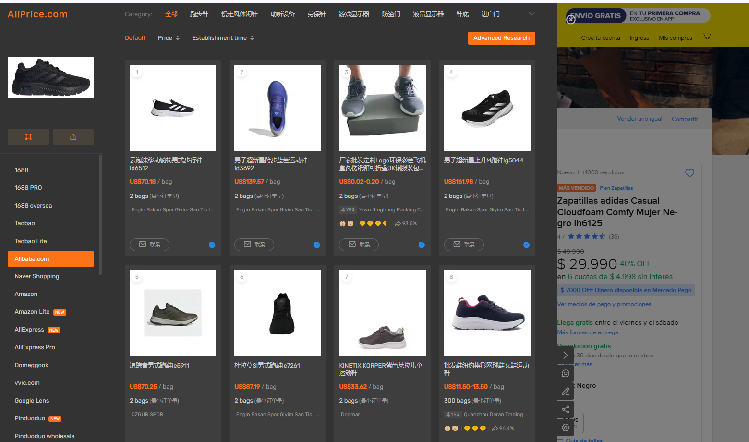
Task: Close the Envío Gratis banner with X icon
Action: pyautogui.click(x=571, y=20)
